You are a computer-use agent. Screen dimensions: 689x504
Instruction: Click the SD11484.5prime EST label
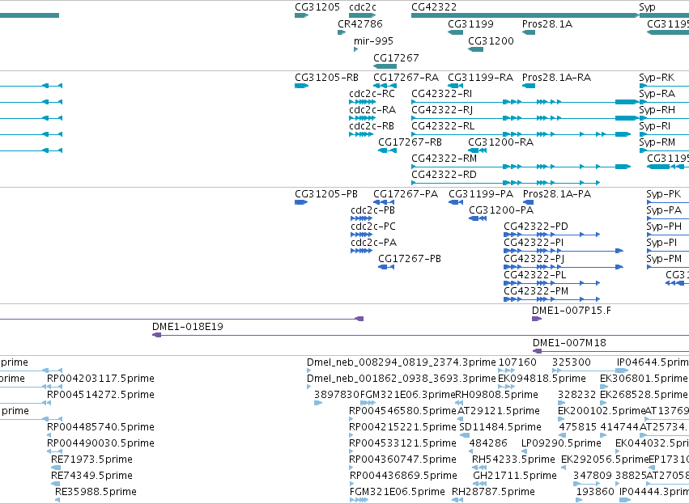click(500, 427)
